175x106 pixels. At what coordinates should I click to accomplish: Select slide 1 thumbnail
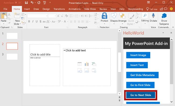pyautogui.click(x=12, y=36)
